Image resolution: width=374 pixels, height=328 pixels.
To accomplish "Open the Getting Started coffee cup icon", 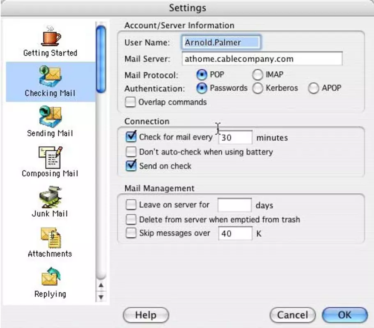I will pos(51,36).
